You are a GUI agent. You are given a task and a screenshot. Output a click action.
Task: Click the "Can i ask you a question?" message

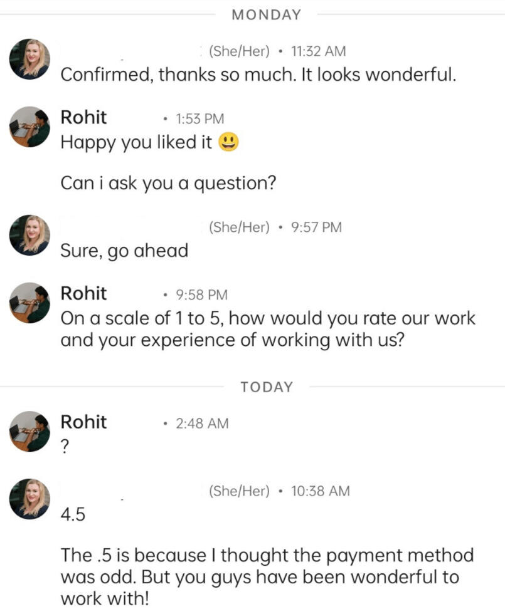pyautogui.click(x=168, y=184)
